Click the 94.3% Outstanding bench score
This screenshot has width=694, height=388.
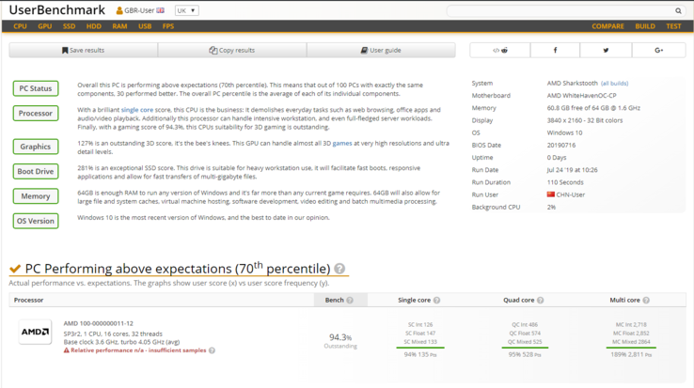340,341
